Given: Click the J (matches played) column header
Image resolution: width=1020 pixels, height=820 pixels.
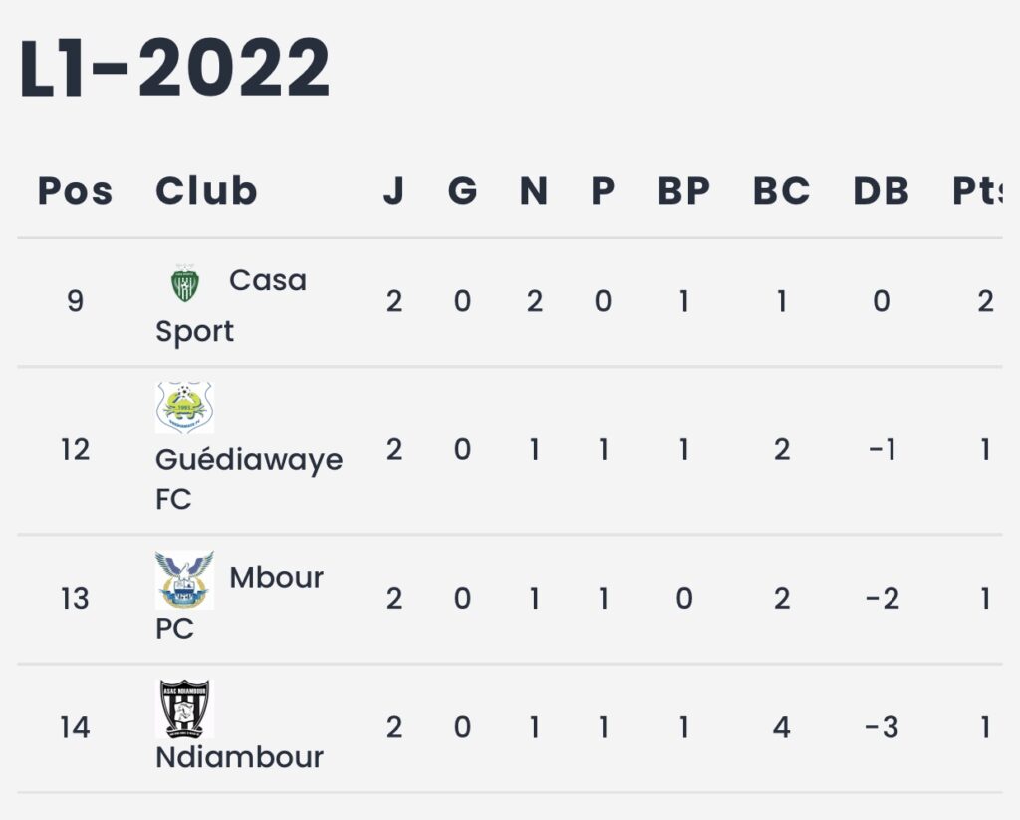Looking at the screenshot, I should tap(394, 191).
